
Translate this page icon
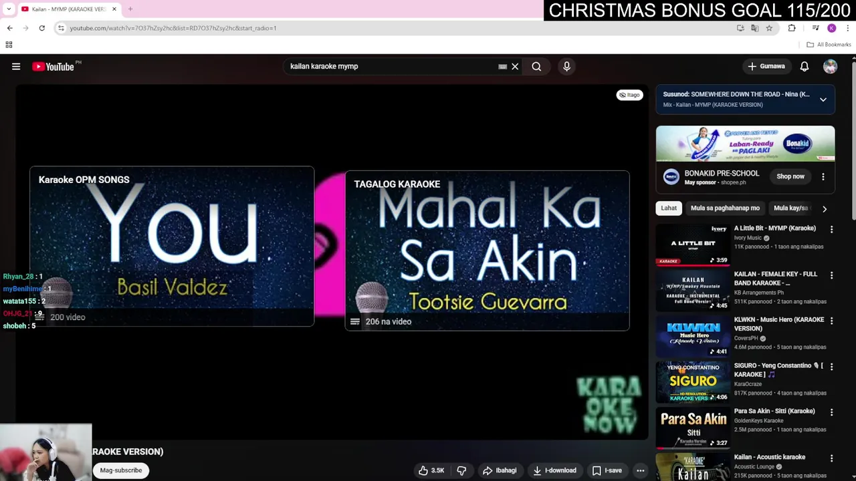coord(754,28)
